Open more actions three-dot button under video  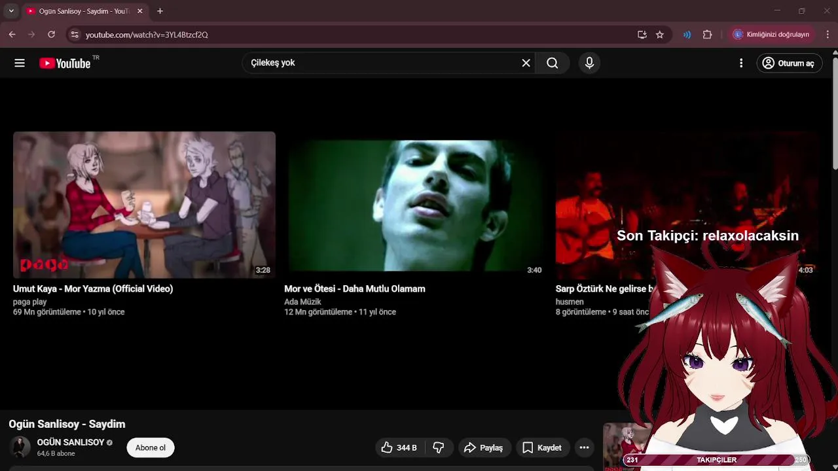click(585, 447)
